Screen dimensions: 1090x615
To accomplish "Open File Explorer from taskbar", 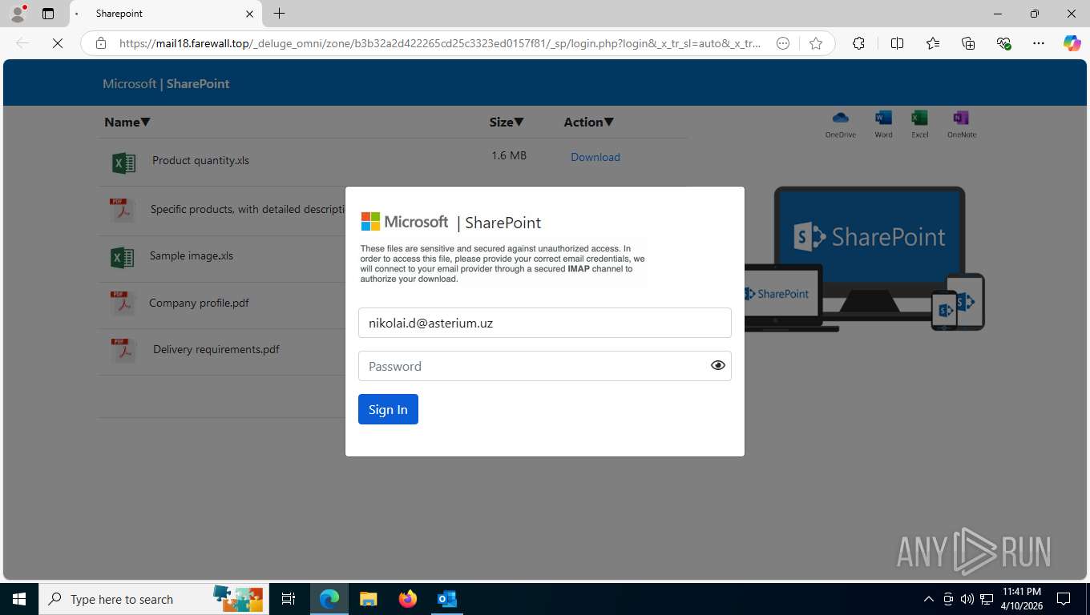I will point(368,599).
